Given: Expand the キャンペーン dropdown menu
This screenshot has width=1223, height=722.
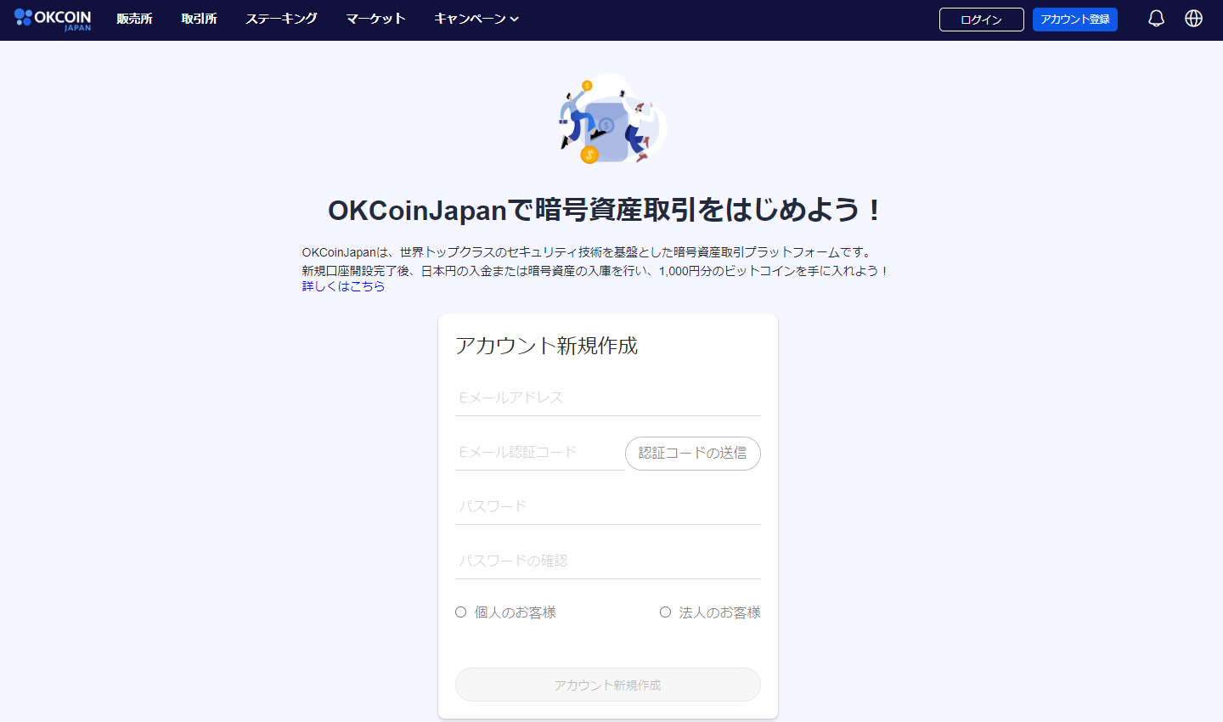Looking at the screenshot, I should pos(476,19).
